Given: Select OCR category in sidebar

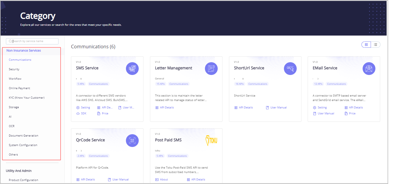Looking at the screenshot, I should pos(12,126).
